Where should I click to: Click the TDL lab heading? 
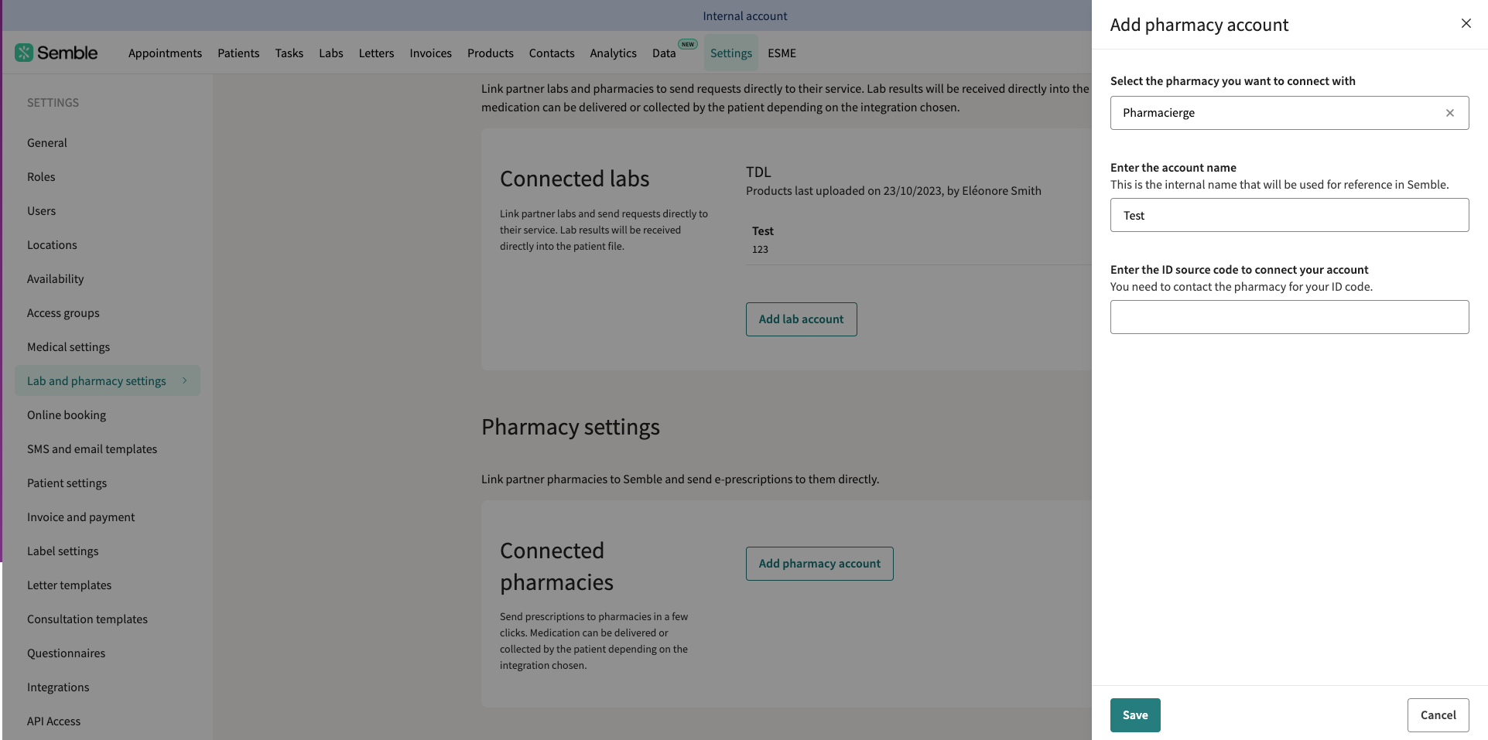(x=758, y=172)
